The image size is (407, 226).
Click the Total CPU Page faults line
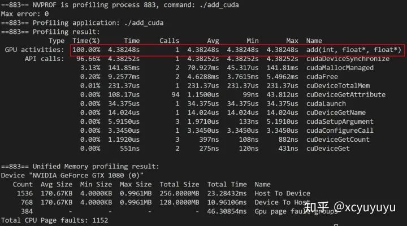pyautogui.click(x=54, y=220)
